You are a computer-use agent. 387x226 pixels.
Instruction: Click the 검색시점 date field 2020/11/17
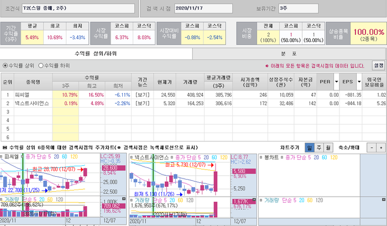tap(203, 8)
